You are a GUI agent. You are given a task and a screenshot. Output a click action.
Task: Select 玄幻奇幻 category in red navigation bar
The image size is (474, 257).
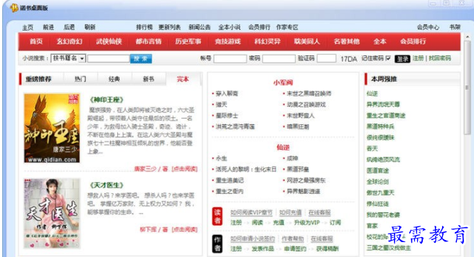pyautogui.click(x=69, y=41)
